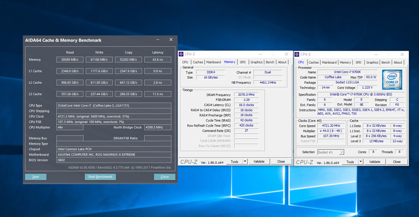Click Close button in the Memory CPU-Z window
This screenshot has height=217, width=419.
click(281, 162)
